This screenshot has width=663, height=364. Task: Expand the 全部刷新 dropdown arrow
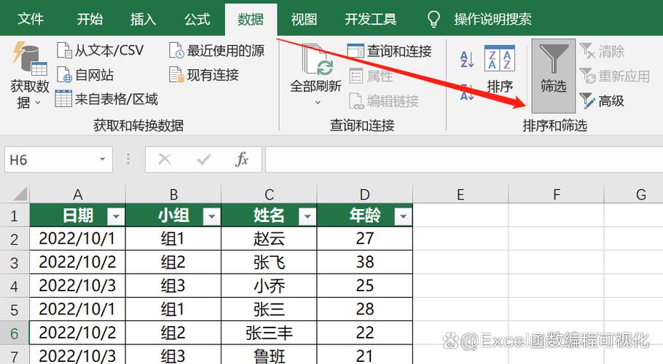pos(318,103)
